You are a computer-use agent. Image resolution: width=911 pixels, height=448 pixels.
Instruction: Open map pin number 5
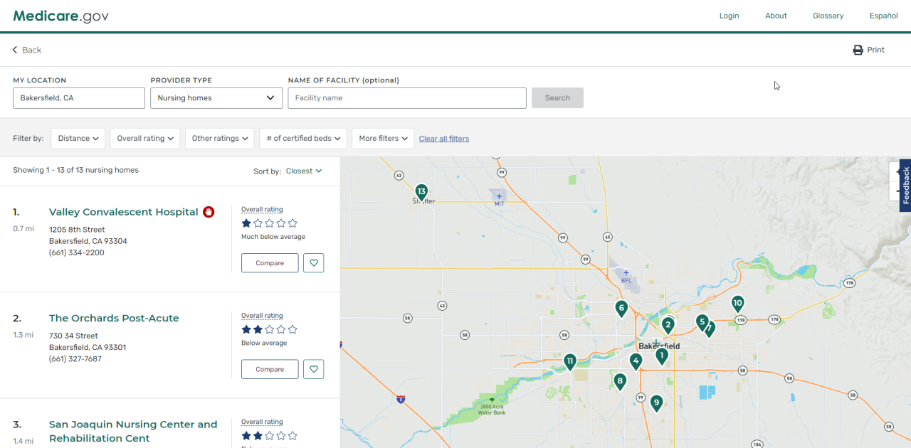[x=702, y=323]
